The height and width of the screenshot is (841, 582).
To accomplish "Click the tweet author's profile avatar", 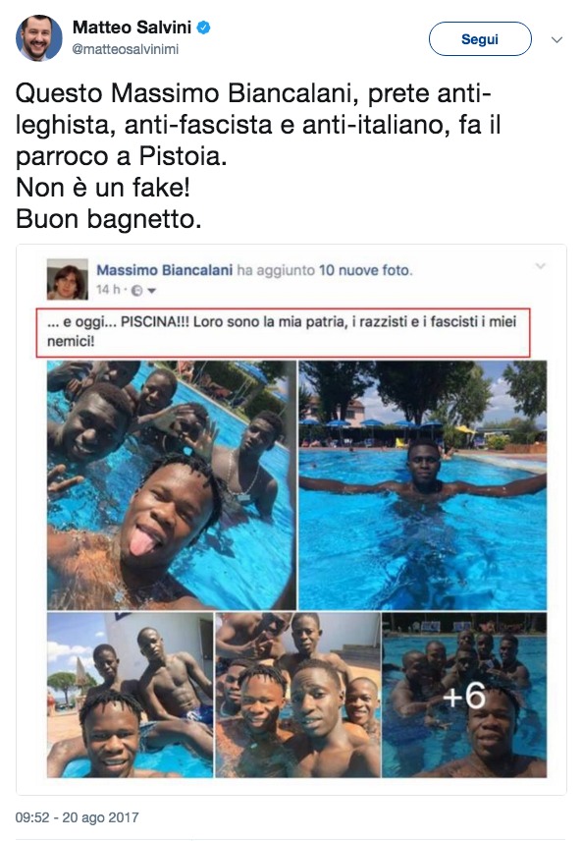I will [38, 38].
